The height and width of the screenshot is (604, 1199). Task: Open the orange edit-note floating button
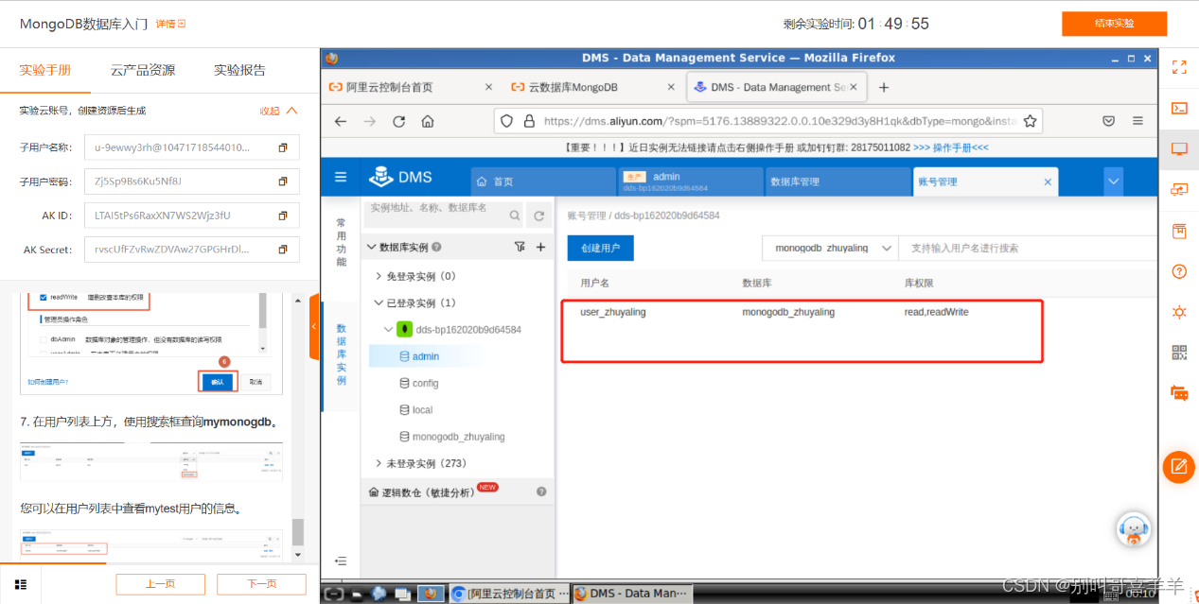[1179, 466]
